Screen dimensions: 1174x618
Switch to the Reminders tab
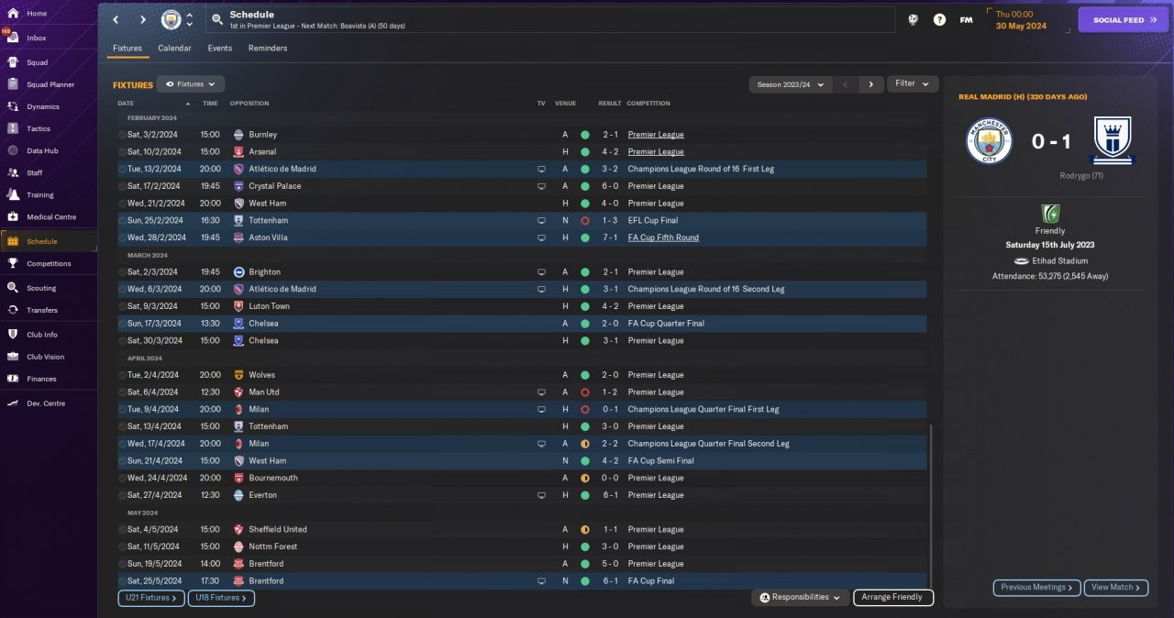268,48
